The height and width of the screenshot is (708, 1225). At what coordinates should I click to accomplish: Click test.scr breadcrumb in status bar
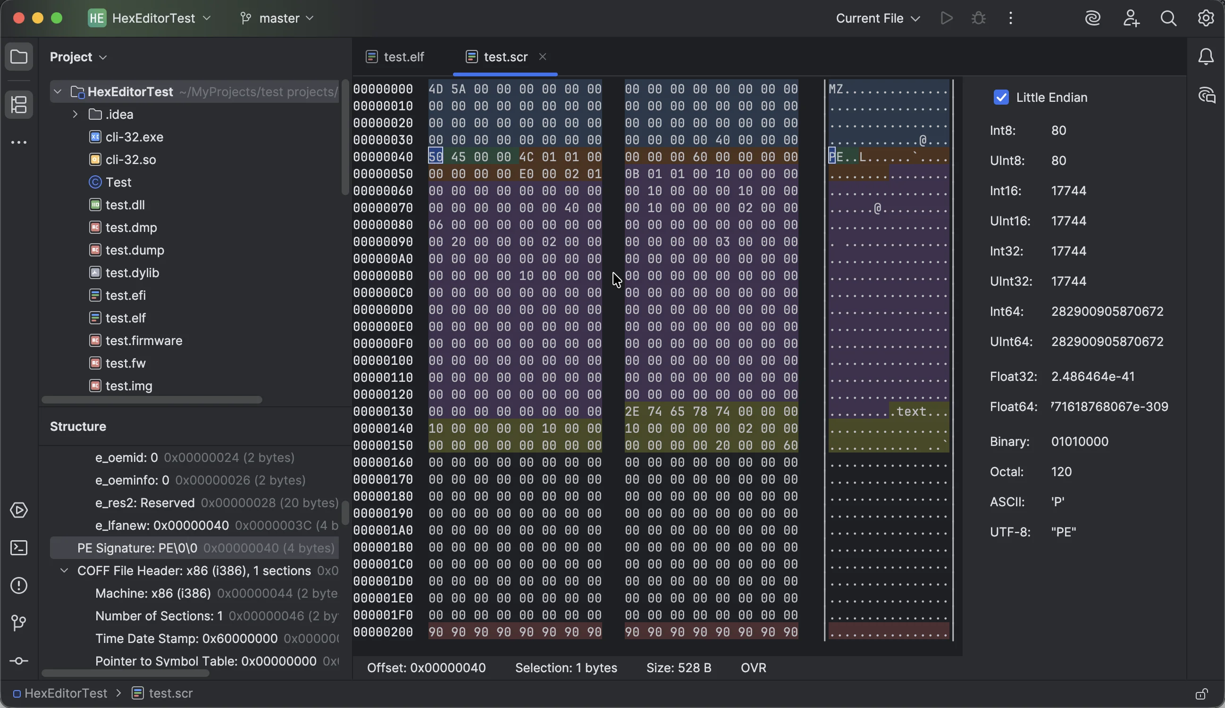click(162, 693)
